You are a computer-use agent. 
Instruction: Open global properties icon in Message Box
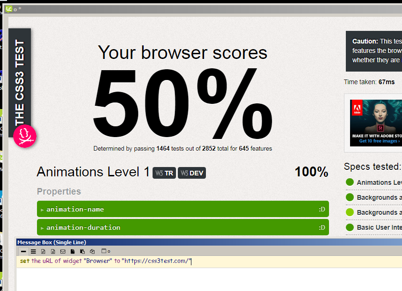[43, 252]
